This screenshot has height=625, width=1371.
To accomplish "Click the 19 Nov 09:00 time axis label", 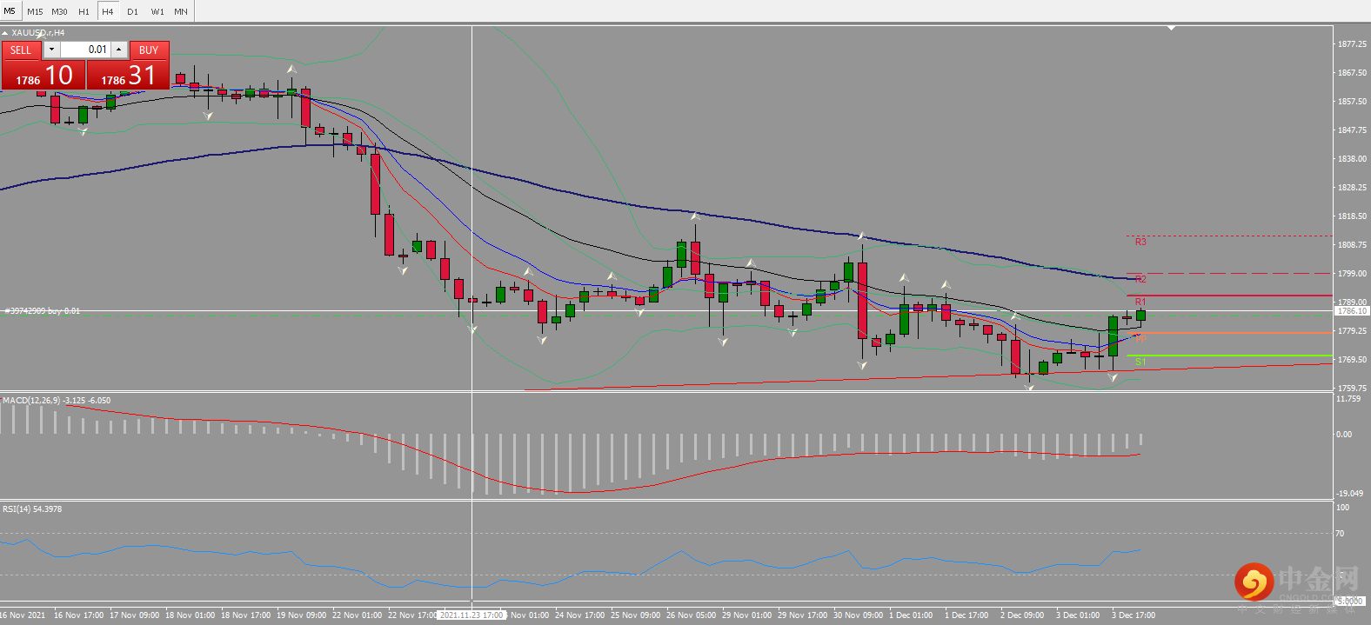I will coord(301,615).
